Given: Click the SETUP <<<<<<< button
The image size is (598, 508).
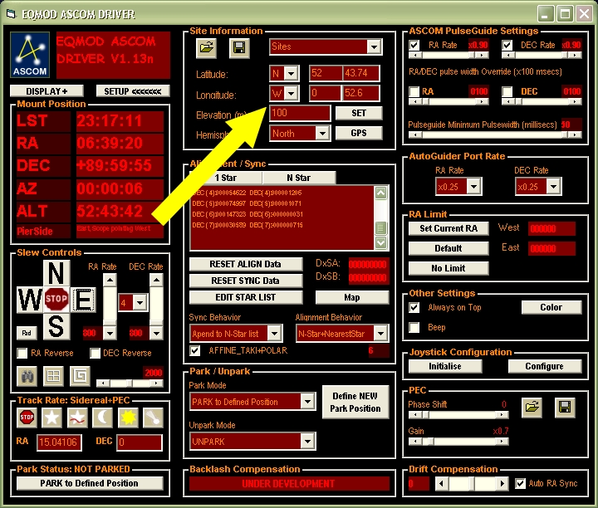Looking at the screenshot, I should click(133, 91).
